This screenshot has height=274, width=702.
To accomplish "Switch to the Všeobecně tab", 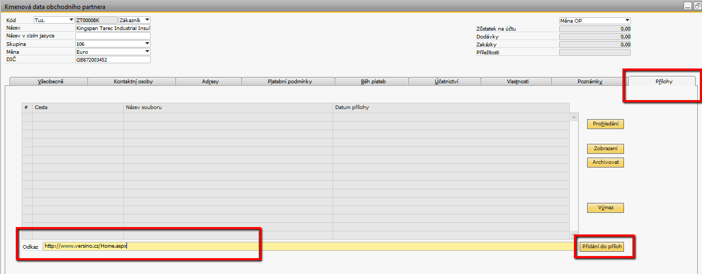I will click(x=48, y=82).
